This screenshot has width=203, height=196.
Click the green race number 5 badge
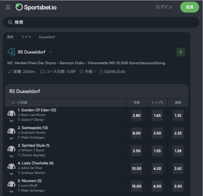180,52
